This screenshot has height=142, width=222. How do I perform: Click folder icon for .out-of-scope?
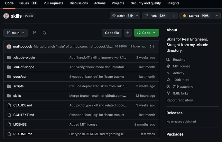tap(9, 67)
